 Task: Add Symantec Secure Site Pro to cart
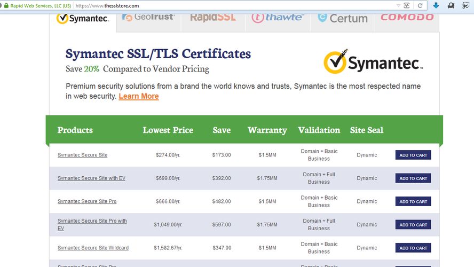click(413, 202)
